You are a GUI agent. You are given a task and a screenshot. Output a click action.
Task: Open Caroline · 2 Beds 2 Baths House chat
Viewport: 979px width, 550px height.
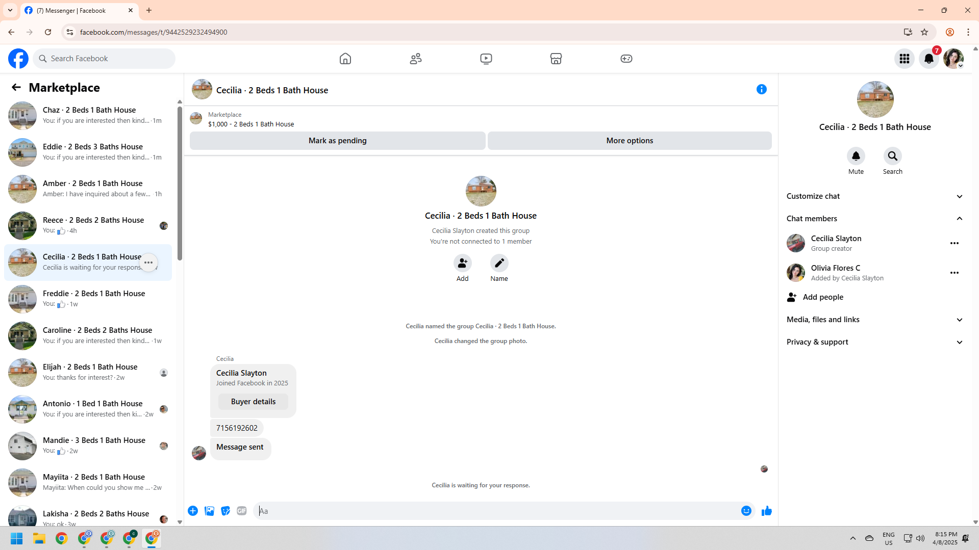click(88, 336)
